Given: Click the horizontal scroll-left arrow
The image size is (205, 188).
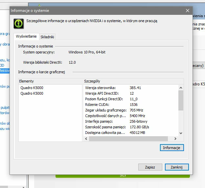Looking at the screenshot, I should tap(86, 139).
